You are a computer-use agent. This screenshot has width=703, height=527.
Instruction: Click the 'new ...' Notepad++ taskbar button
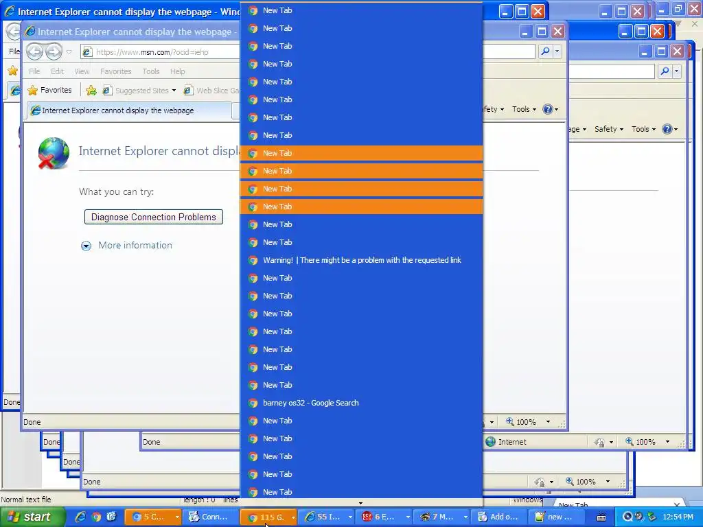(x=555, y=517)
